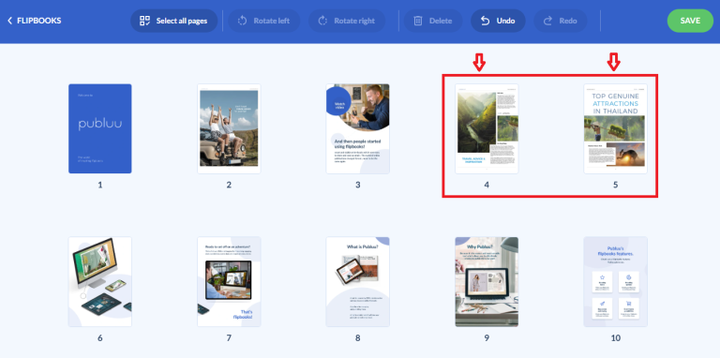Click page number label 5
This screenshot has width=720, height=358.
[x=615, y=185]
